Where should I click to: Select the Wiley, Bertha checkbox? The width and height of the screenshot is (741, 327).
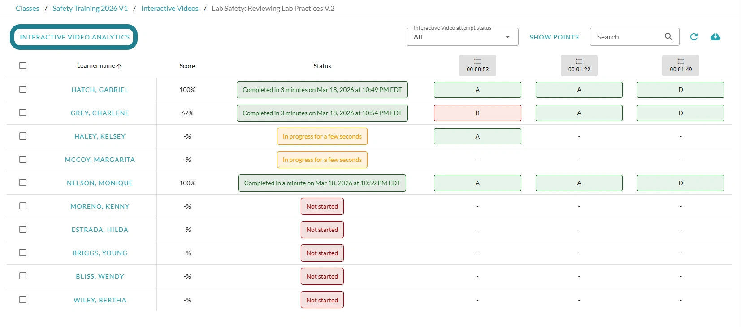(x=23, y=300)
